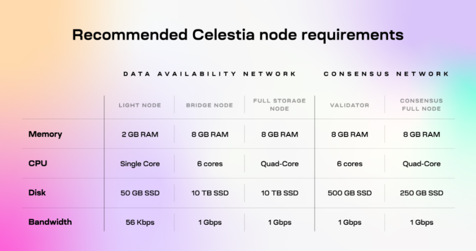Click the Memory row label
Viewport: 476px width, 251px height.
coord(45,134)
